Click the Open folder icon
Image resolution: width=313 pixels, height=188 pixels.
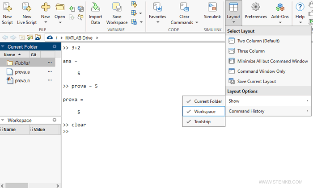[60, 7]
